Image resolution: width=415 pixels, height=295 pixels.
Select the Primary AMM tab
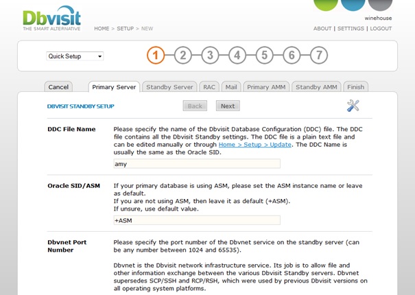(266, 87)
